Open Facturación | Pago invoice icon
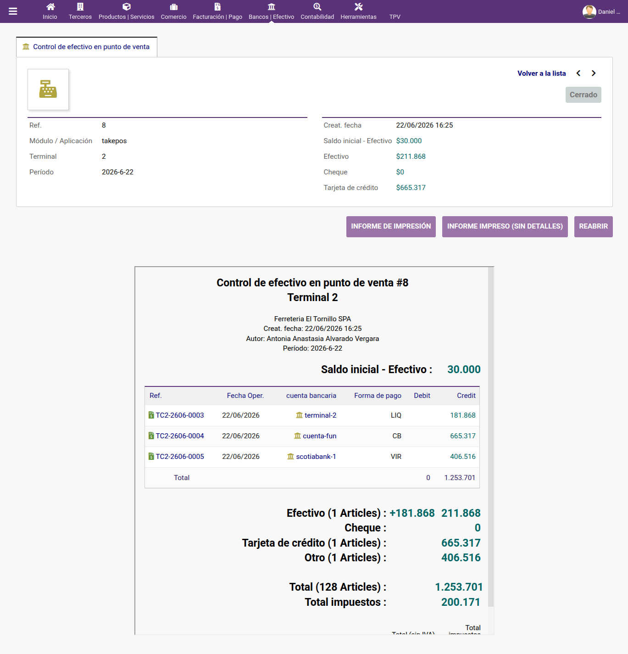The image size is (628, 654). pos(217,6)
